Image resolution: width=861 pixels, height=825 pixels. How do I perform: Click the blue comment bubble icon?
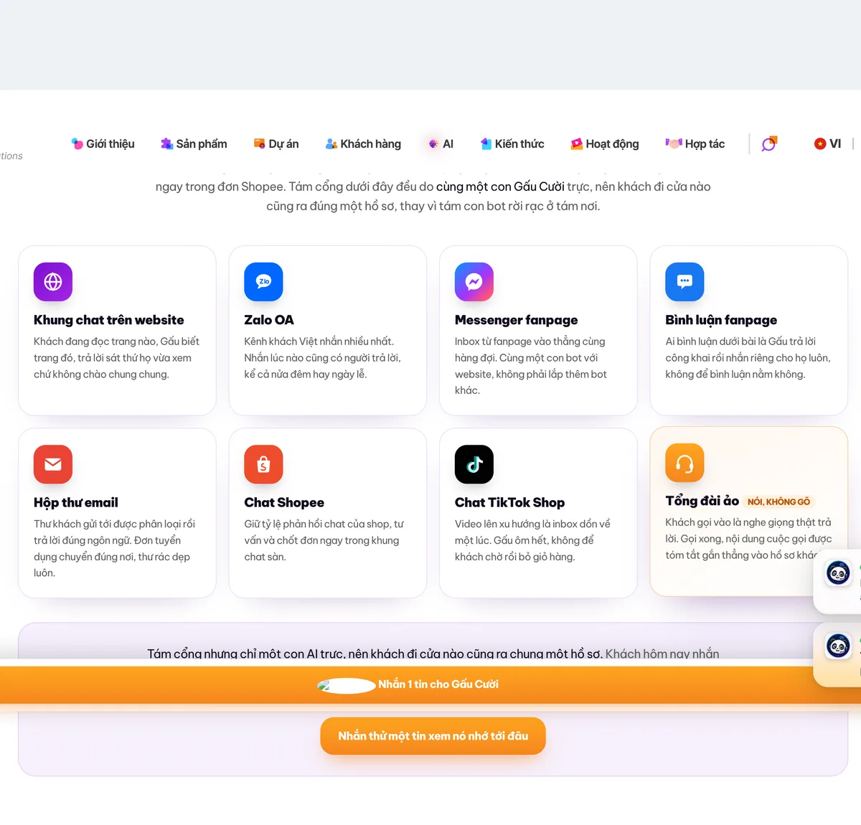point(684,282)
